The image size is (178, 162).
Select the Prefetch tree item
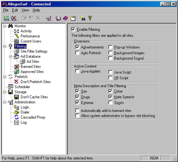click(21, 77)
